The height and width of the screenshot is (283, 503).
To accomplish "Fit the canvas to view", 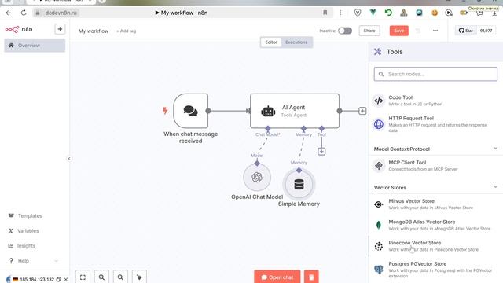I will pyautogui.click(x=83, y=277).
